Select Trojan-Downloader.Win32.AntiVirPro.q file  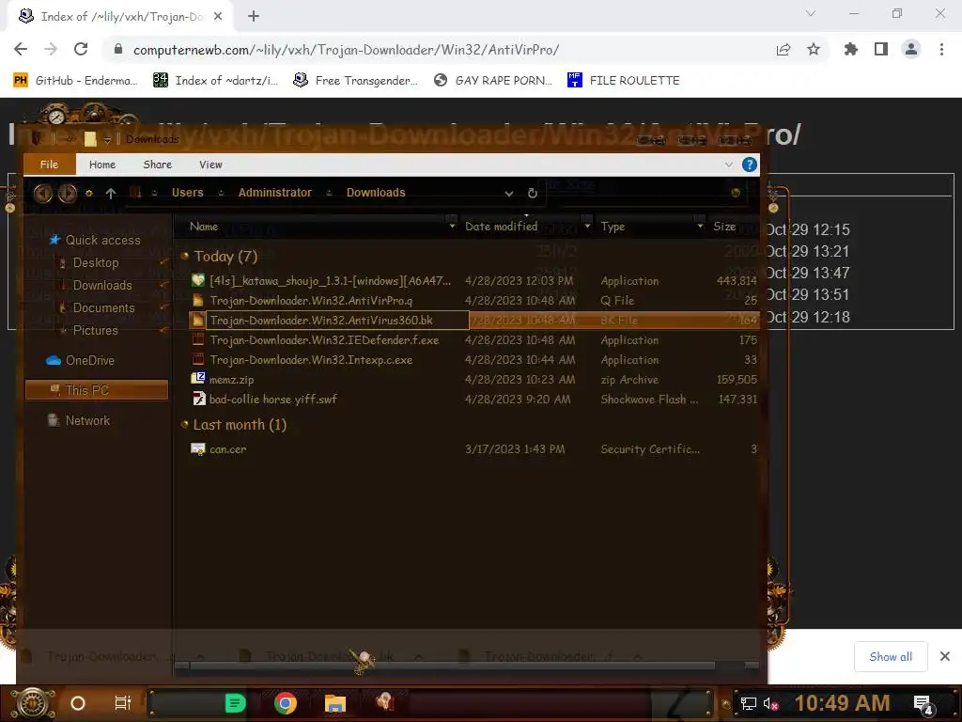tap(311, 300)
